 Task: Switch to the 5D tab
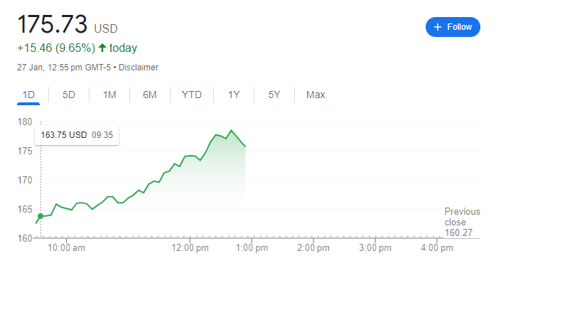click(x=69, y=95)
